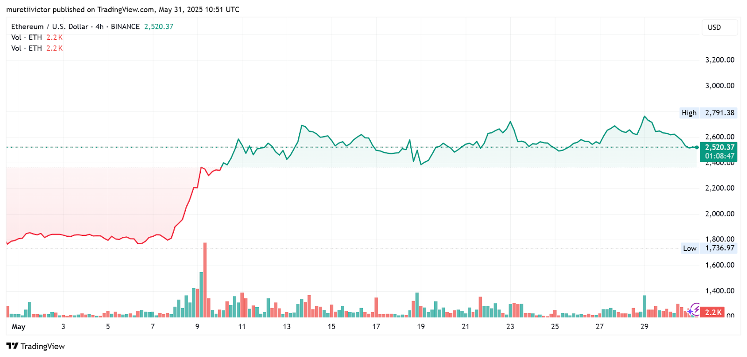Click the red 2.2K volume tag
The image size is (747, 357).
click(x=713, y=312)
